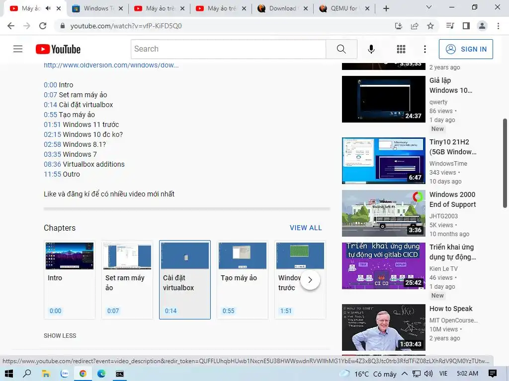Open Command Prompt from taskbar
This screenshot has height=381, width=509.
coord(120,374)
